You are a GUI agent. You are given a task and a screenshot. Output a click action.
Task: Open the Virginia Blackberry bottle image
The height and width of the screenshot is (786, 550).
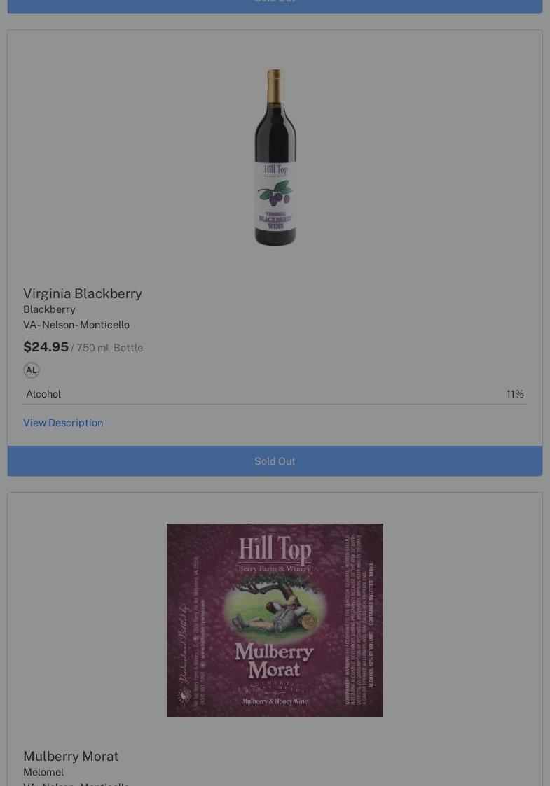pyautogui.click(x=275, y=157)
